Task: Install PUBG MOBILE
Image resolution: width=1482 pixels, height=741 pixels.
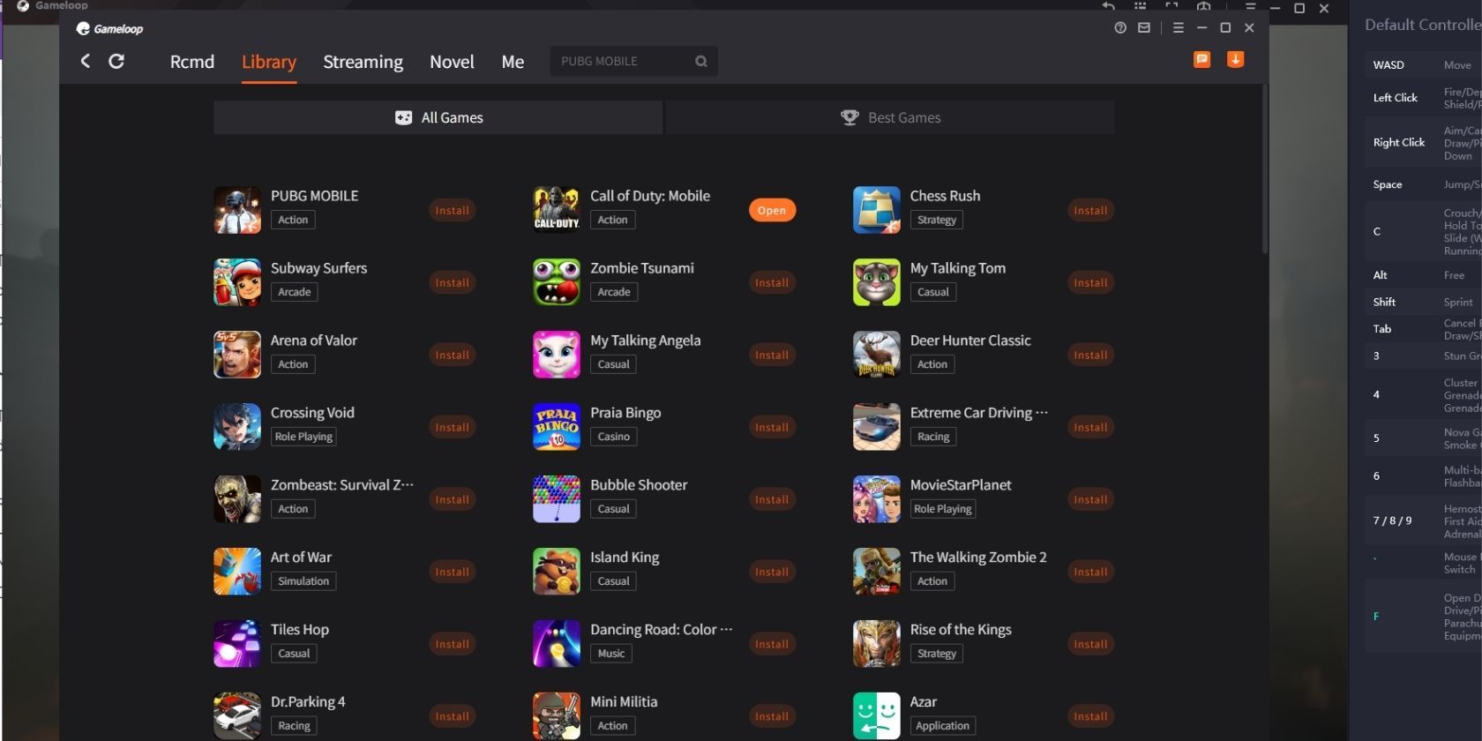Action: point(453,210)
